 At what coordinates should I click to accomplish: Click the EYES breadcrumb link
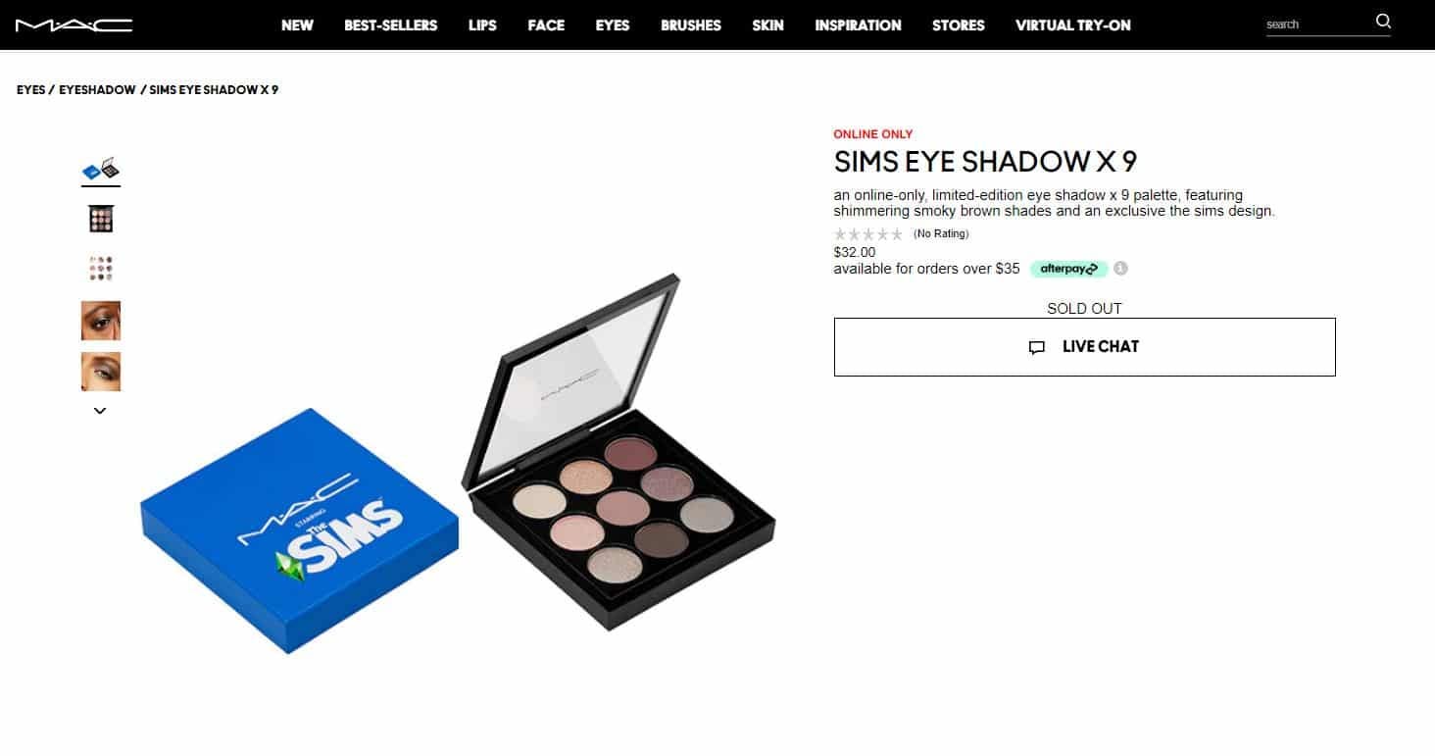[31, 90]
